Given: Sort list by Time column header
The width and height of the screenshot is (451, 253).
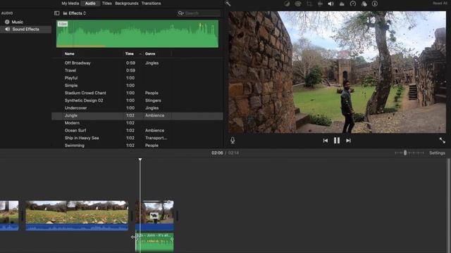Looking at the screenshot, I should [129, 53].
